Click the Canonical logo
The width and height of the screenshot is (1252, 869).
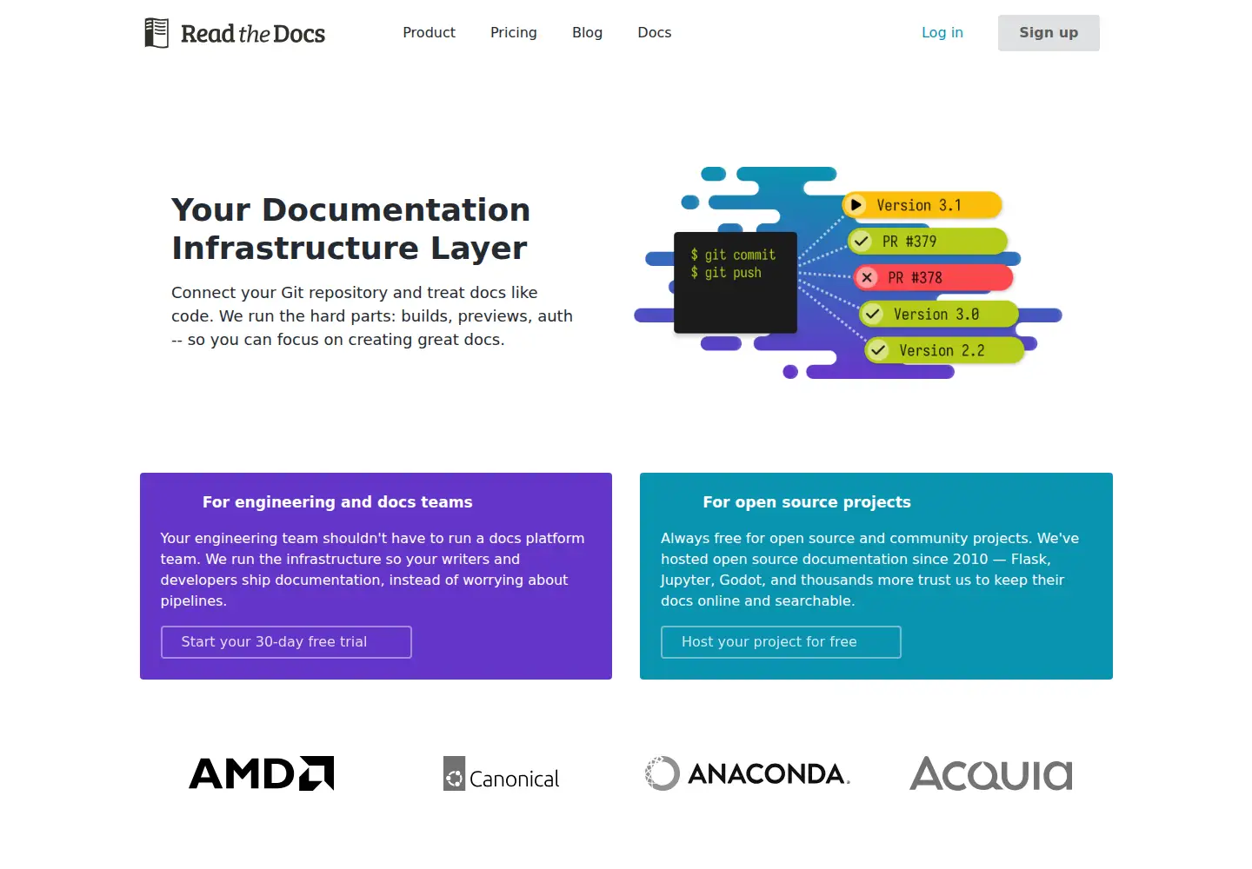point(501,773)
